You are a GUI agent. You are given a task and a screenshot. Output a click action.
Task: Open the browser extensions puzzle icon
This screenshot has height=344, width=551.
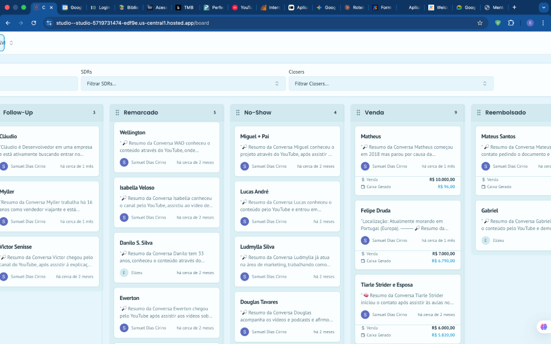coord(510,23)
